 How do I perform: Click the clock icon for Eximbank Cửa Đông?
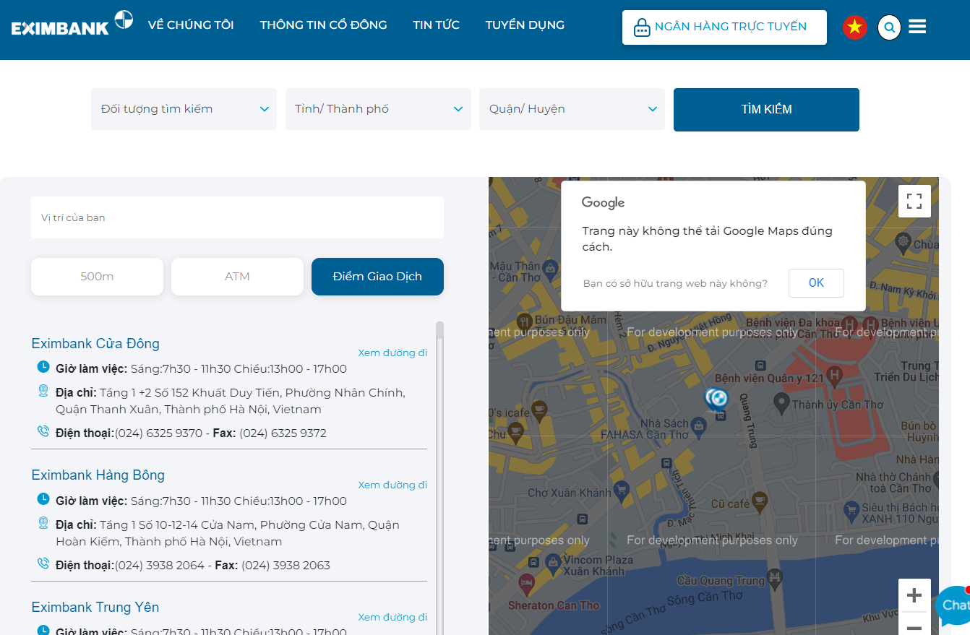43,367
